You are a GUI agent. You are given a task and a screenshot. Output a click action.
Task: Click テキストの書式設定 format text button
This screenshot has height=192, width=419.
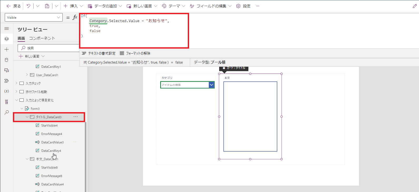point(98,53)
